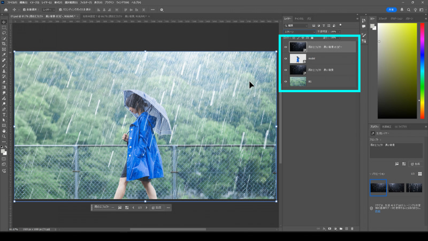Open the auto-select レイヤー dropdown
Viewport: 428px width, 241px height.
(49, 10)
